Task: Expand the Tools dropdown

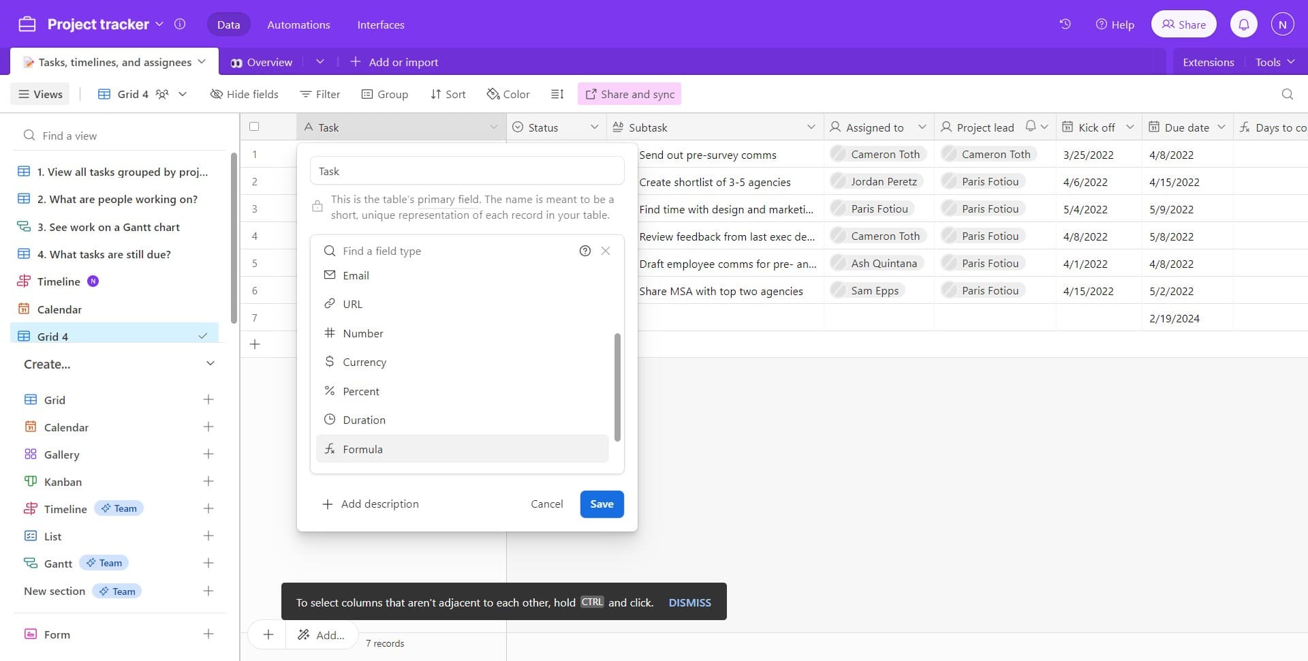Action: [1274, 62]
